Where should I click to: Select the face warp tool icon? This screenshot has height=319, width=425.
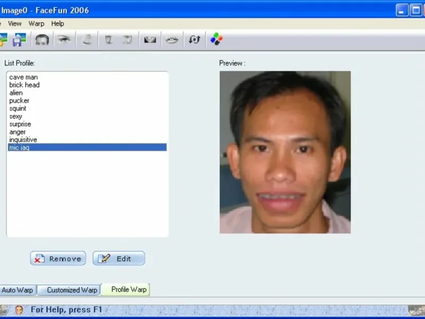coord(42,39)
